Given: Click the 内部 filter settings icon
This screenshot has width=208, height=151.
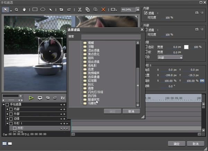Looking at the screenshot, I should pos(202,13).
